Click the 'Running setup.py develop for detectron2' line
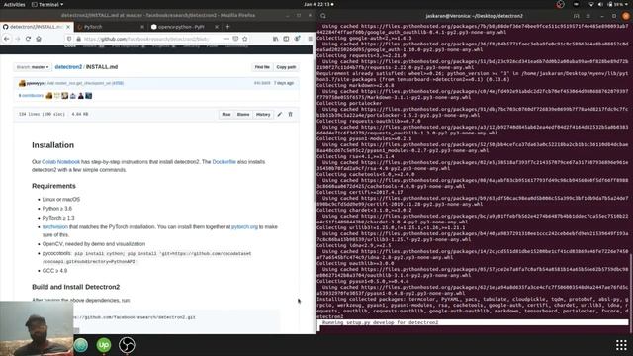The width and height of the screenshot is (633, 356). (x=380, y=323)
